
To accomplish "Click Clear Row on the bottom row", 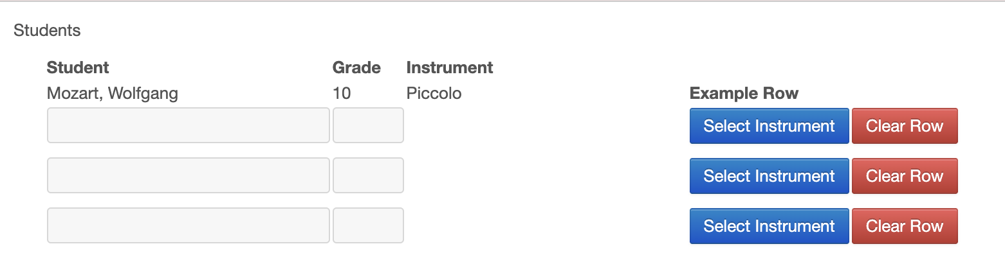I will (x=905, y=226).
